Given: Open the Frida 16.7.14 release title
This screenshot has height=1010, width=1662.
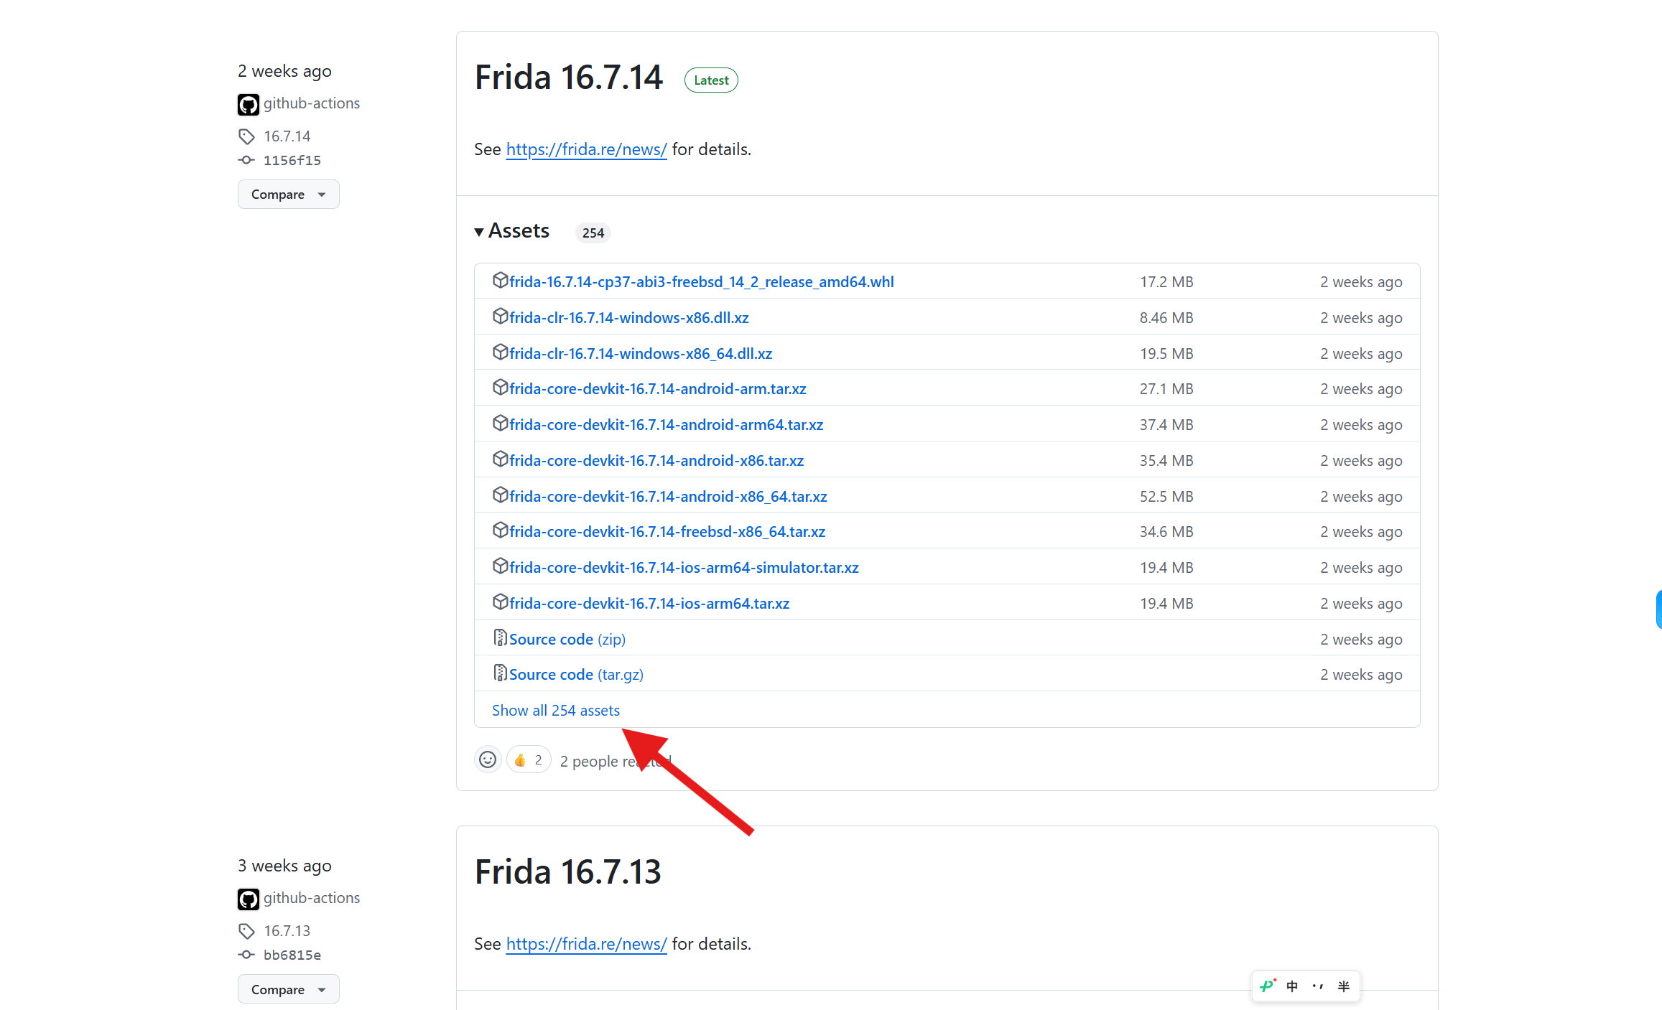Looking at the screenshot, I should [568, 78].
